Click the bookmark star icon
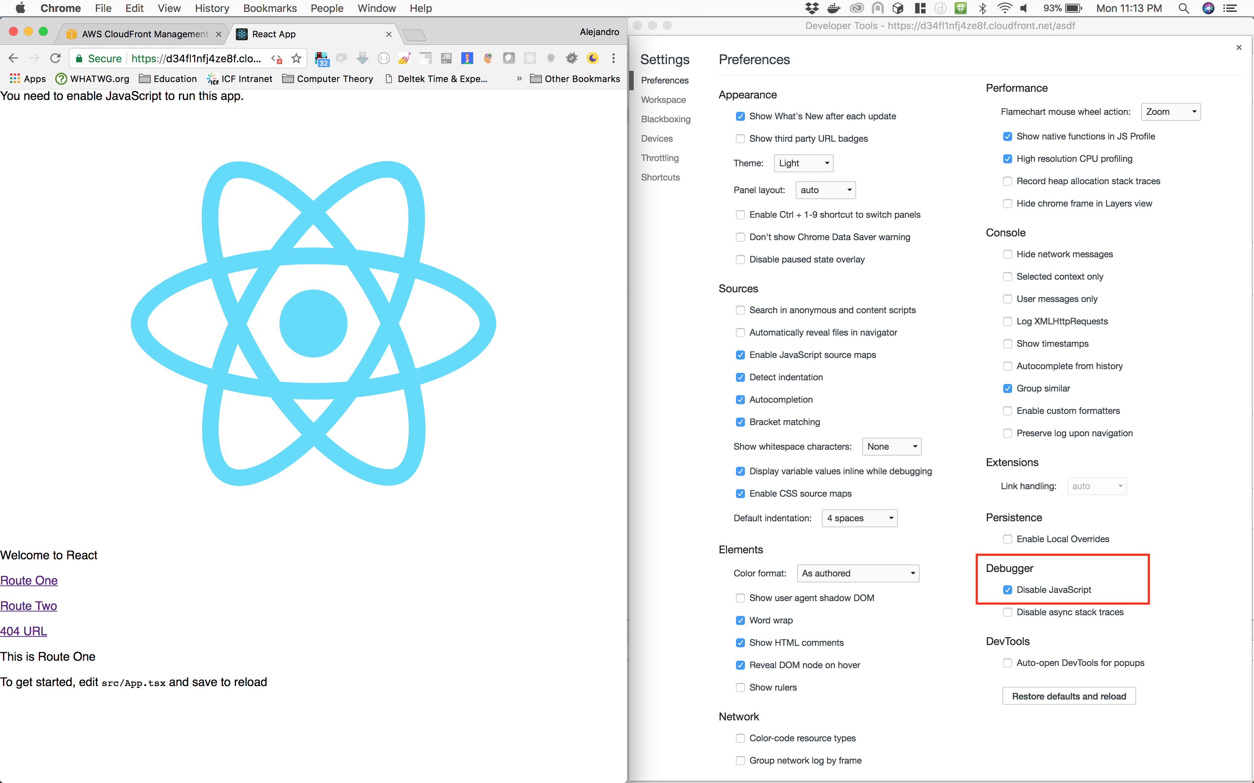This screenshot has width=1254, height=783. point(296,59)
